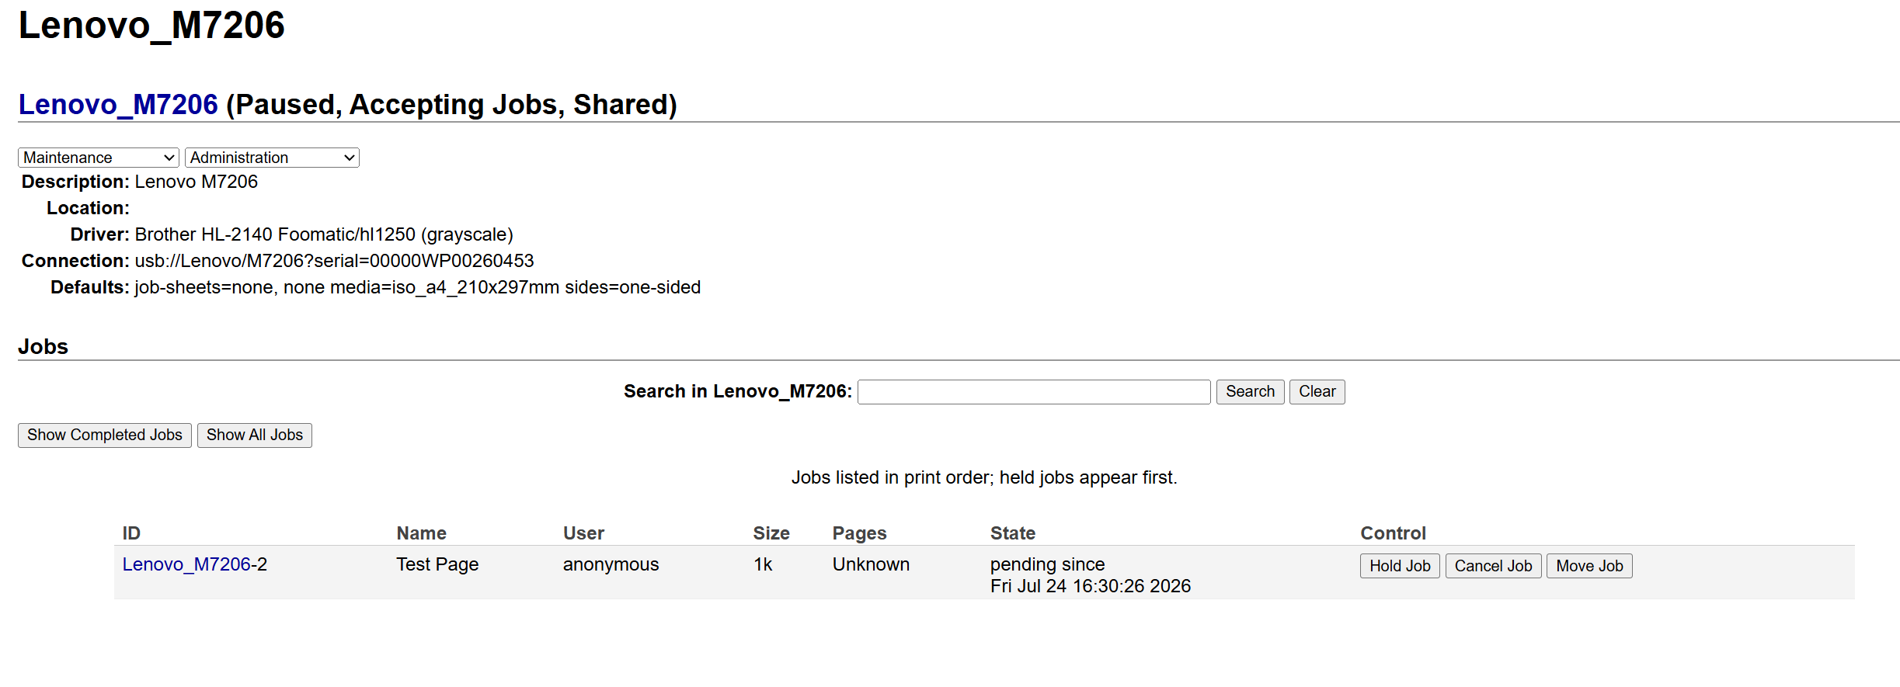
Task: Click the 'Location:' label
Action: (x=88, y=208)
